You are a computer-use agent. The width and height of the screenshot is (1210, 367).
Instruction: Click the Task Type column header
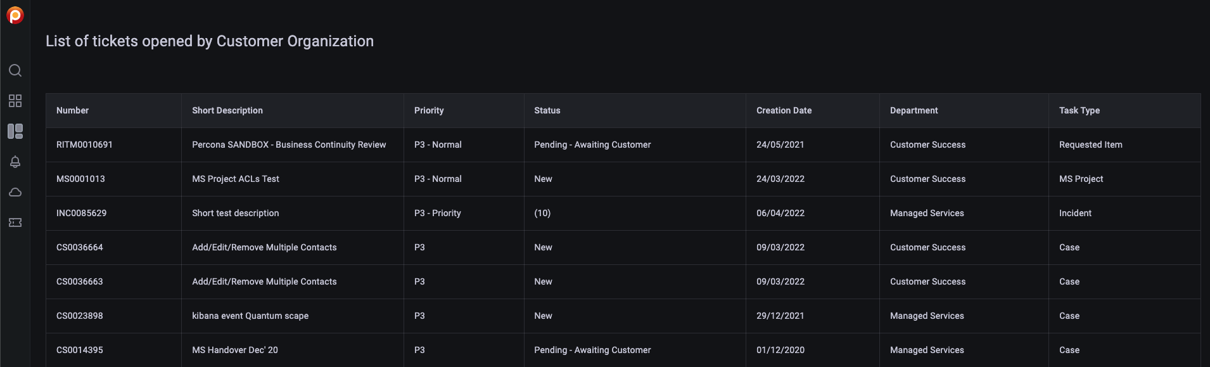point(1079,110)
